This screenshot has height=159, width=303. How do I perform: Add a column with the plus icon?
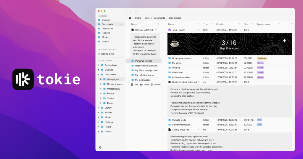(x=286, y=24)
